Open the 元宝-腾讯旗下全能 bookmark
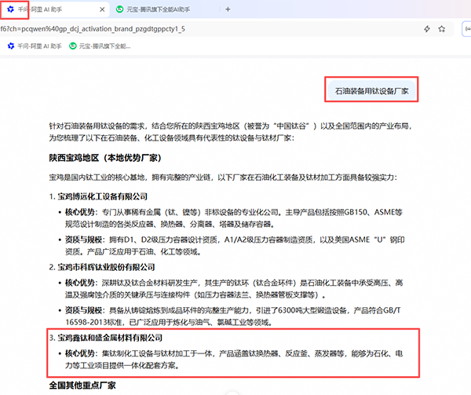The height and width of the screenshot is (395, 471). click(x=100, y=46)
